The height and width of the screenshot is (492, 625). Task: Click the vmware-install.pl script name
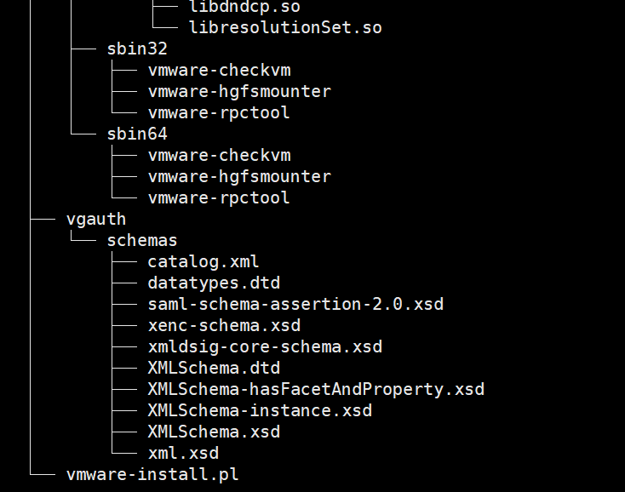152,474
